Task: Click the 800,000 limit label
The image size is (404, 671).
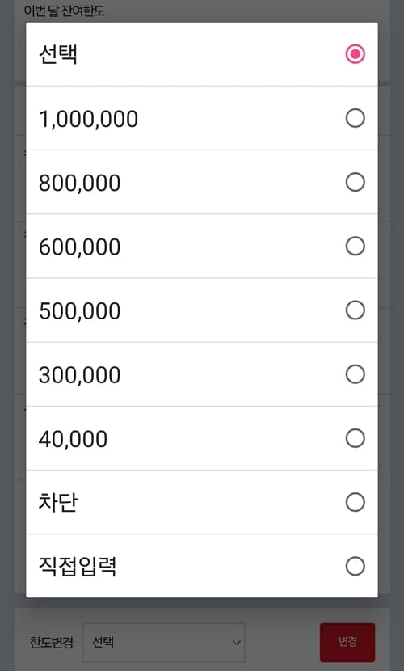Action: point(79,183)
